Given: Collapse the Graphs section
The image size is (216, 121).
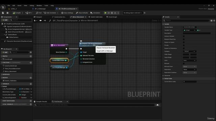Looking at the screenshot, I should [1, 56].
